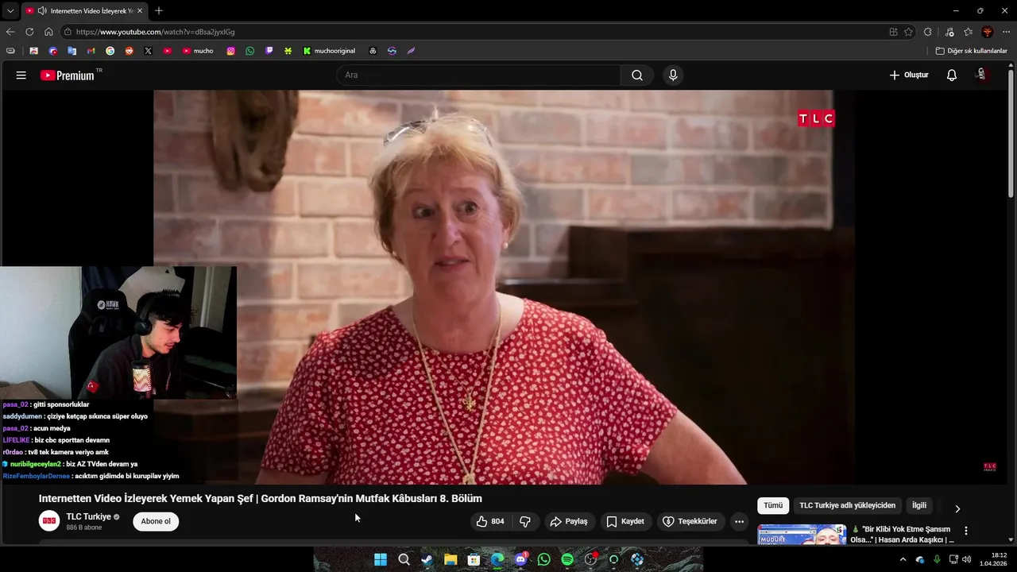The width and height of the screenshot is (1017, 572).
Task: Open the Twitch bookmark
Action: tap(269, 51)
